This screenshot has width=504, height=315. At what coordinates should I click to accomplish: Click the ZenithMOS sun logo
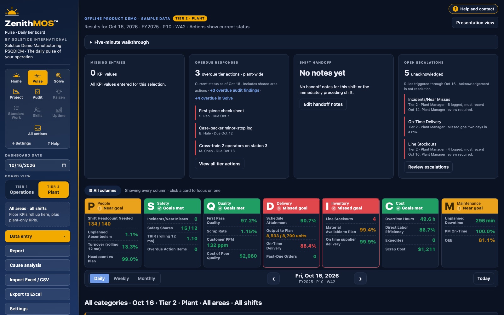[12, 11]
